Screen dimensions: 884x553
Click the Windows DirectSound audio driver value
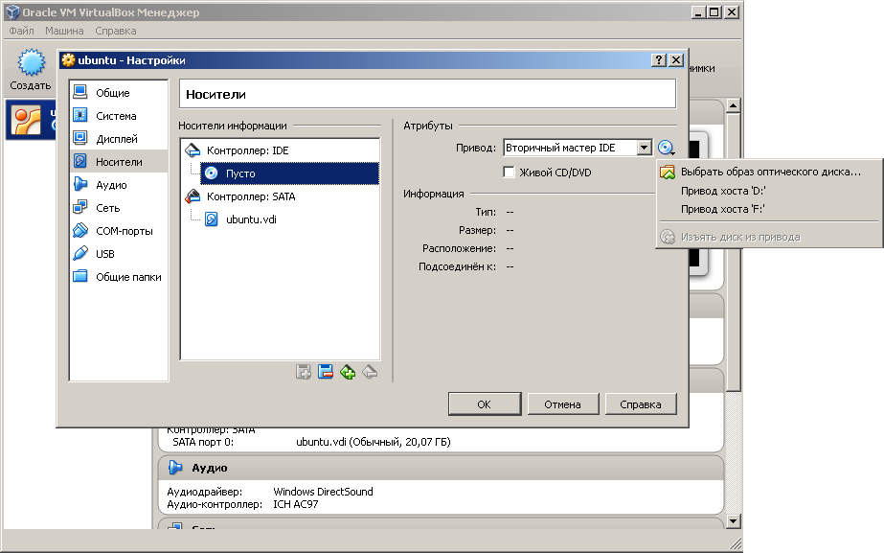[323, 492]
